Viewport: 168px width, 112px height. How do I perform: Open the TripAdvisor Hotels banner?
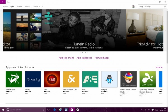(x=145, y=30)
